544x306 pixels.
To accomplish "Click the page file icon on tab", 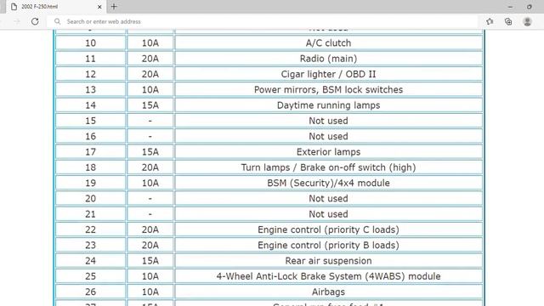I will pos(14,7).
